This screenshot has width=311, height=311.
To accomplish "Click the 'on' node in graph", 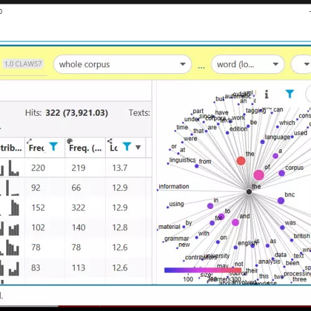I will pos(218,242).
